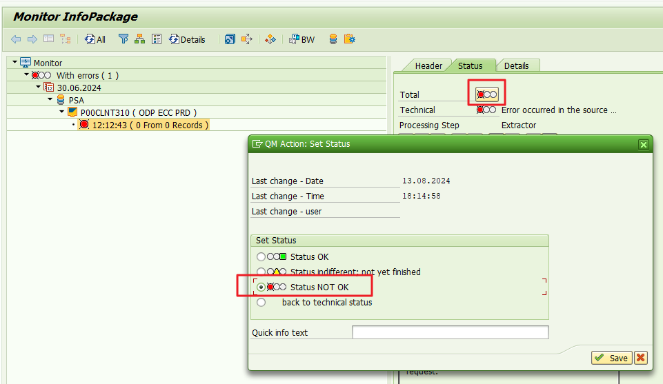The height and width of the screenshot is (384, 663).
Task: Collapse the With errors node
Action: tap(27, 74)
